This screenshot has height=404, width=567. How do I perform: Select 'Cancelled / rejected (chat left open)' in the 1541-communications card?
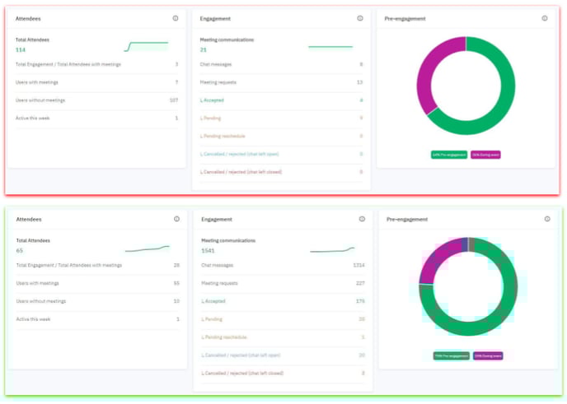[283, 355]
